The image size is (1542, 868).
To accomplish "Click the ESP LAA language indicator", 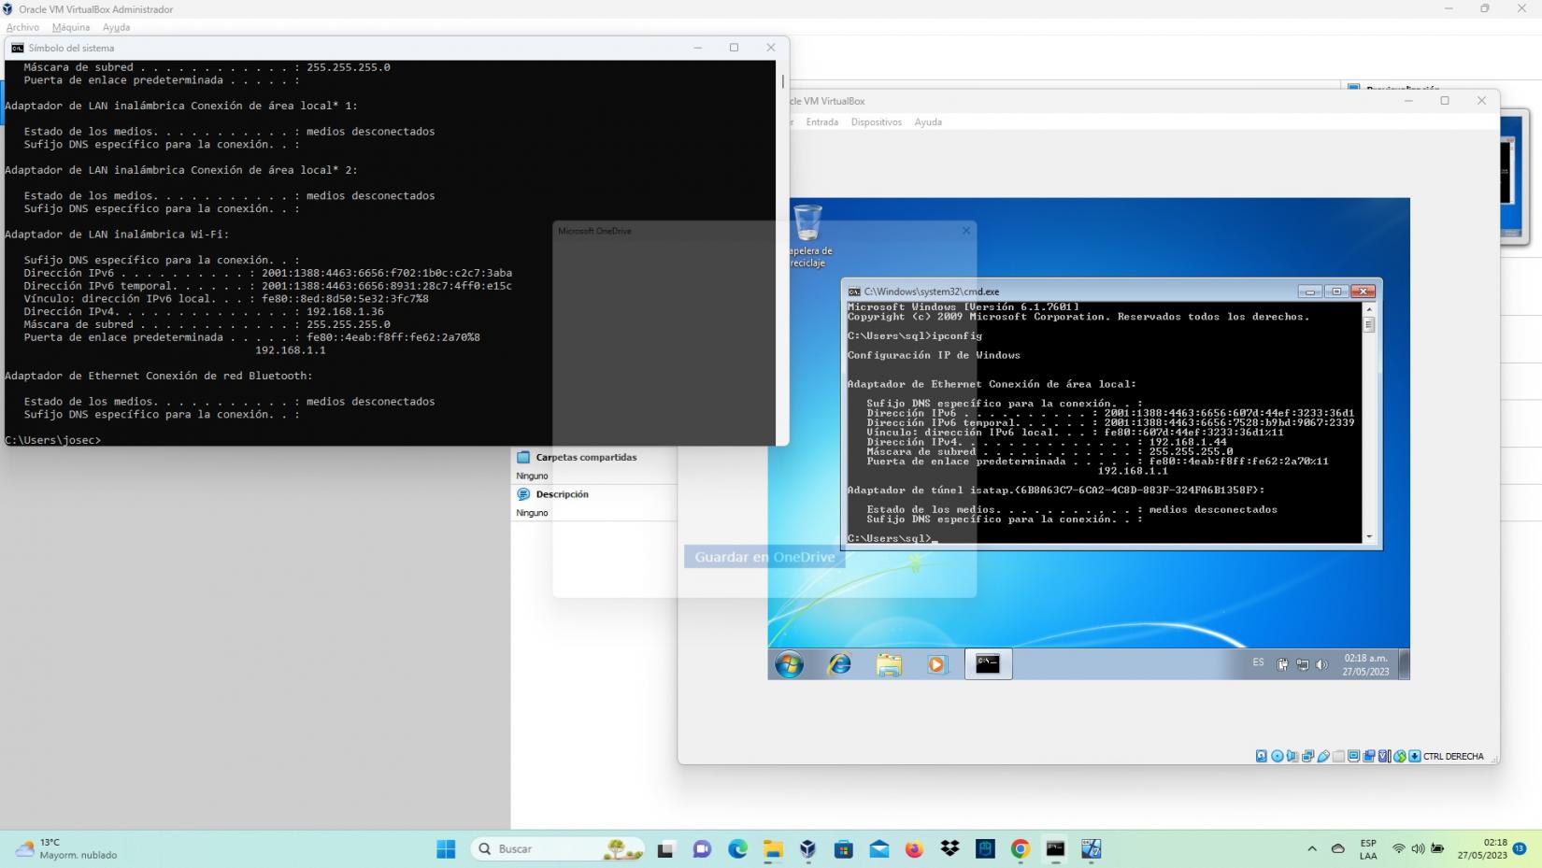I will pyautogui.click(x=1368, y=848).
